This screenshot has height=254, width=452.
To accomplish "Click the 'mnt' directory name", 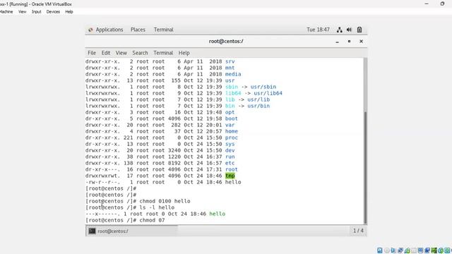I will (230, 68).
